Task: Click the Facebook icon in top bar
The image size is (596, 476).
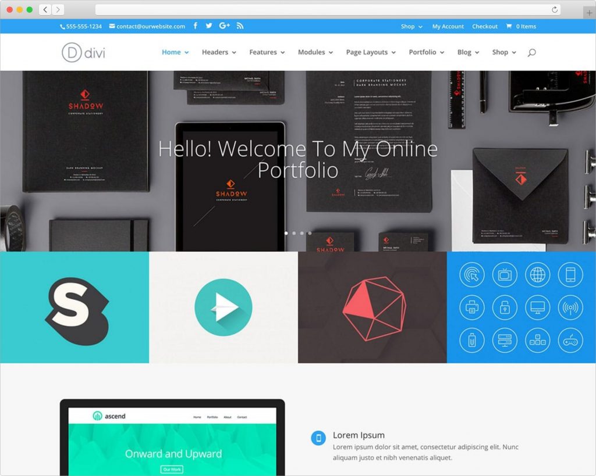Action: click(196, 26)
